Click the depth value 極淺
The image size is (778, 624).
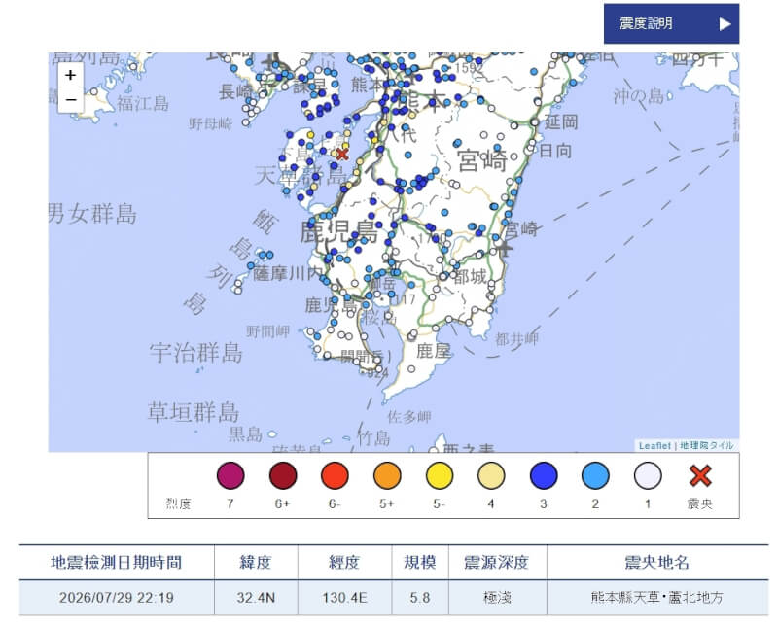point(497,597)
